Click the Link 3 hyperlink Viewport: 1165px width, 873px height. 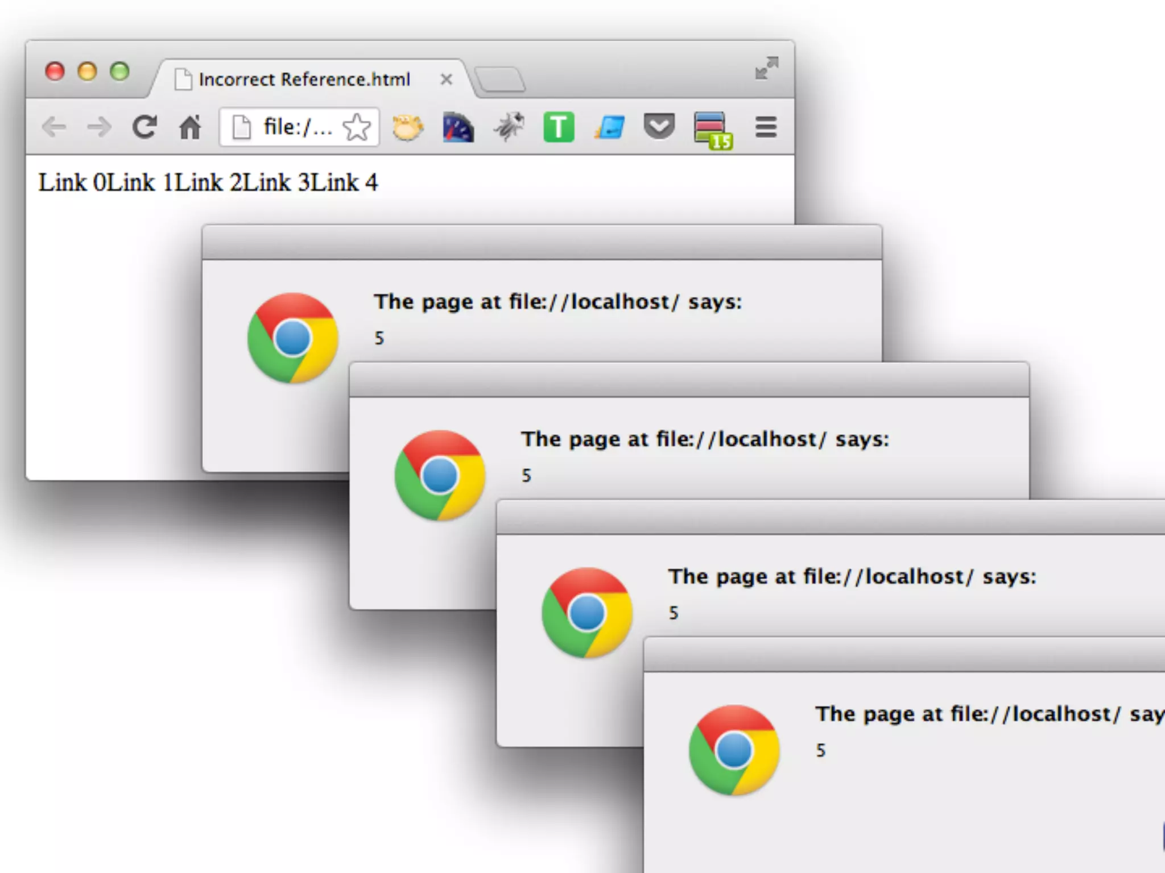[x=276, y=182]
